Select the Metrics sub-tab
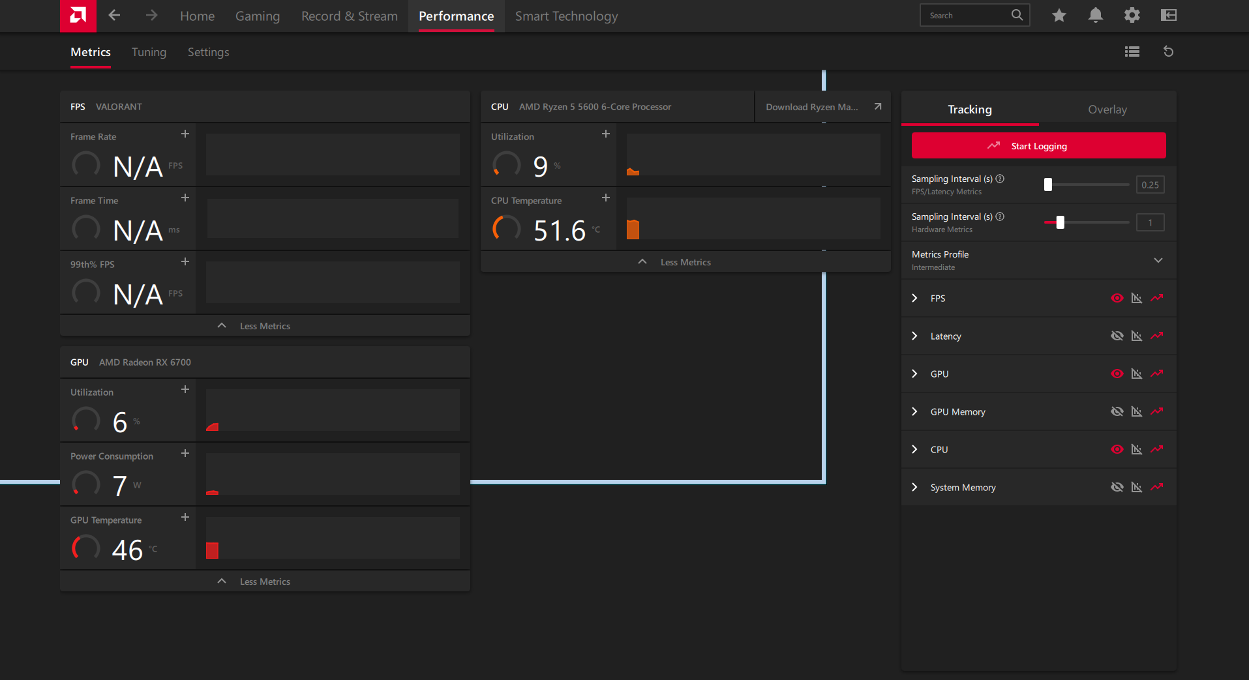 tap(91, 52)
